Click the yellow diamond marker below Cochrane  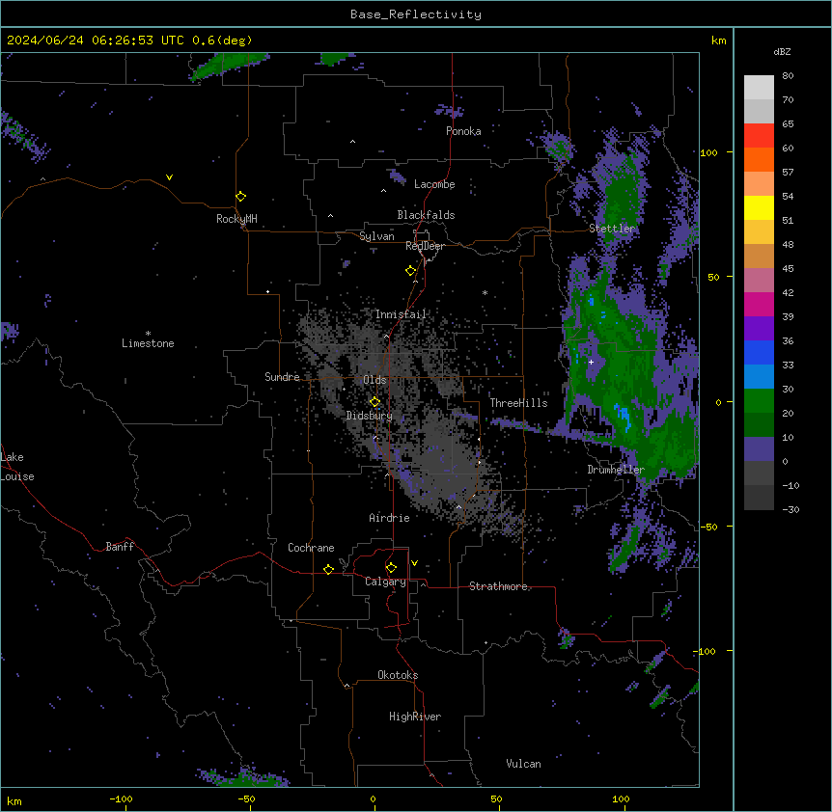(328, 569)
